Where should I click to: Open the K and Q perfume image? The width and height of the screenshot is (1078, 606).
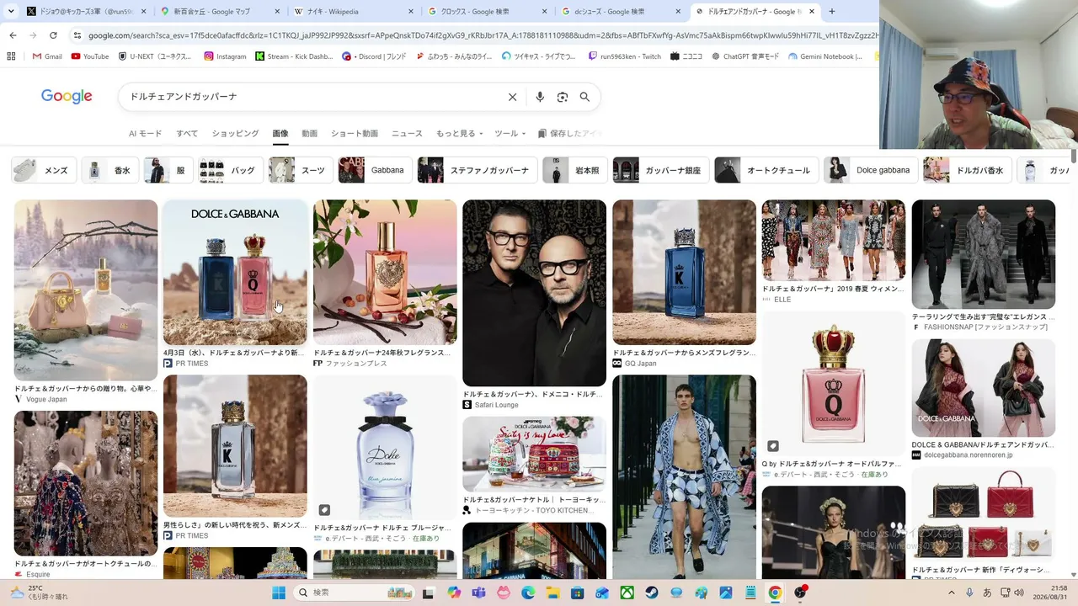point(235,273)
